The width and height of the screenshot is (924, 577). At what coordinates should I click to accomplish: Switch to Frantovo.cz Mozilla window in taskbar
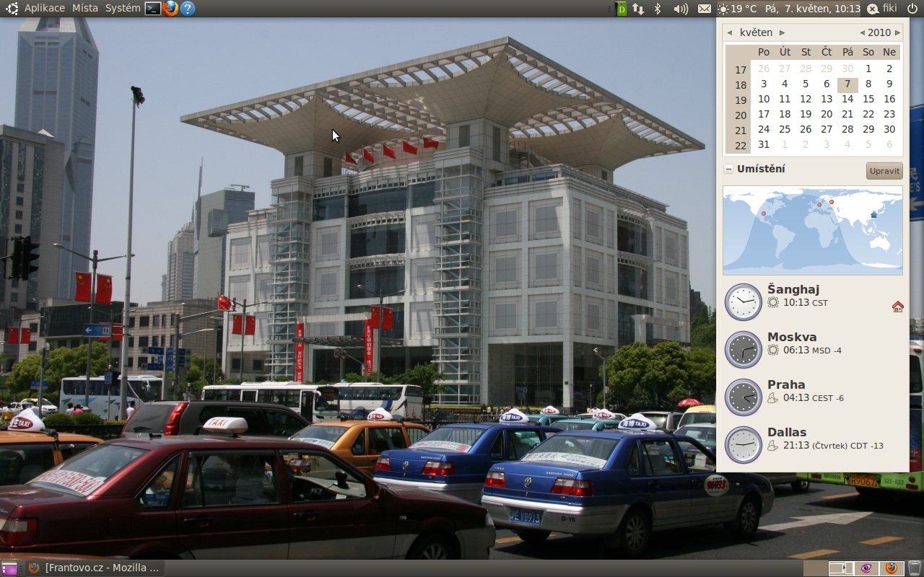click(94, 568)
